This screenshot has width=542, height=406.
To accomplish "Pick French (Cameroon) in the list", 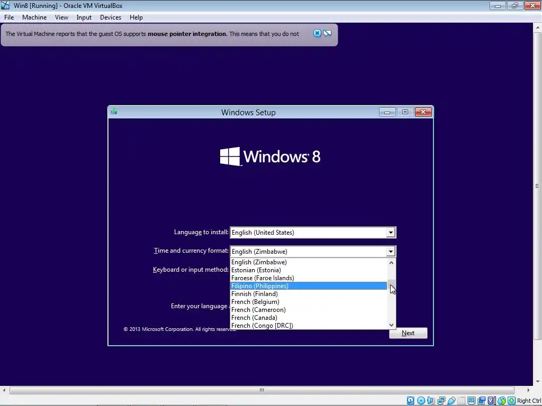I will click(309, 310).
